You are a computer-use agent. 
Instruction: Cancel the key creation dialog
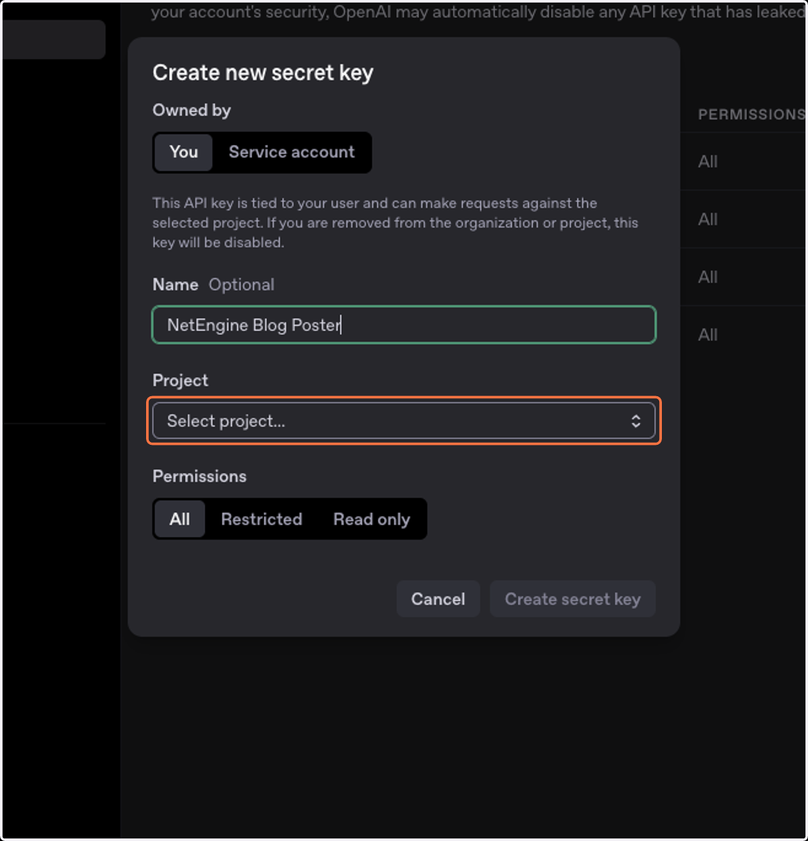pos(438,599)
